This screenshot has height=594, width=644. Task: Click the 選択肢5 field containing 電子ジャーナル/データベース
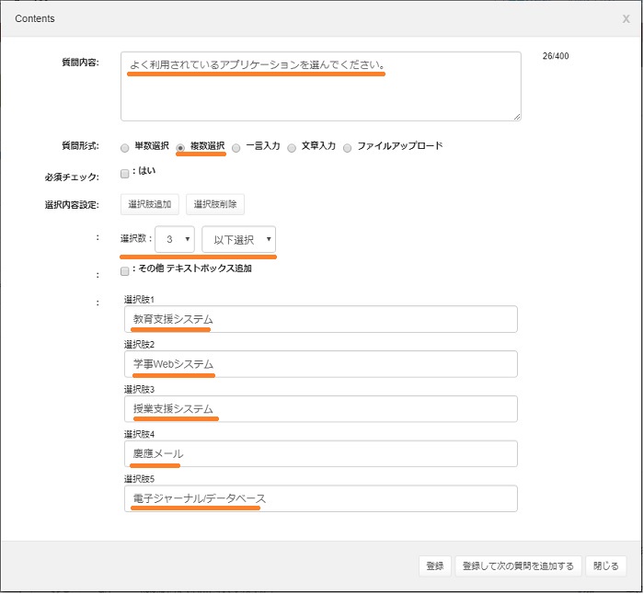pos(320,498)
